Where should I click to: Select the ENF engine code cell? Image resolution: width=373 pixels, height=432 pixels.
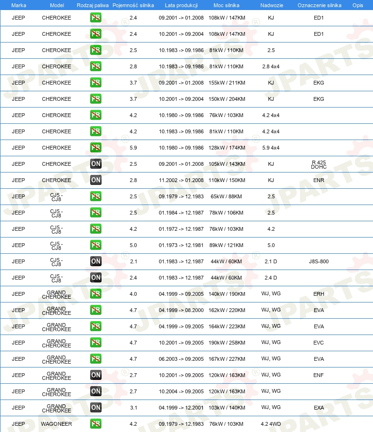319,375
